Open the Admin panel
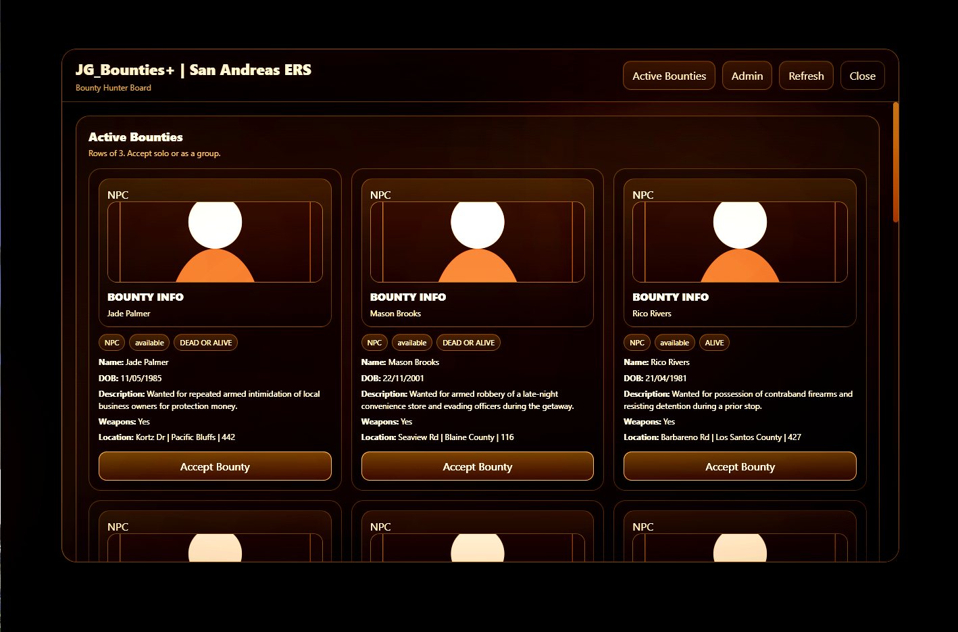958x632 pixels. pos(747,76)
